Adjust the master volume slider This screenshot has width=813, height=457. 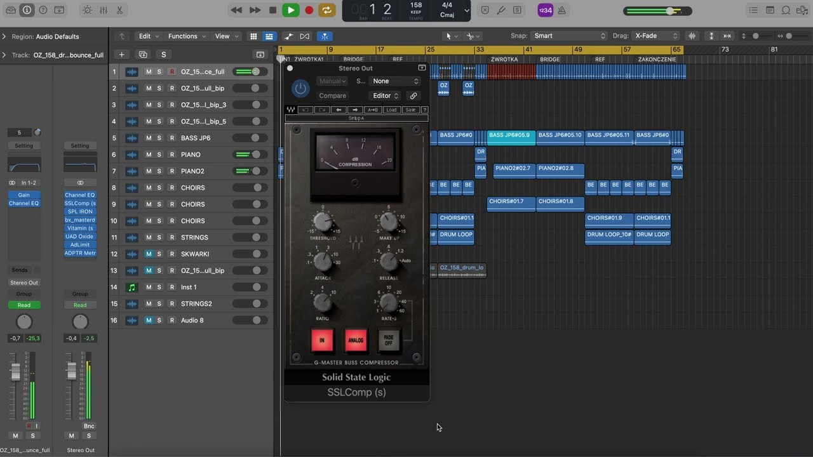coord(657,11)
